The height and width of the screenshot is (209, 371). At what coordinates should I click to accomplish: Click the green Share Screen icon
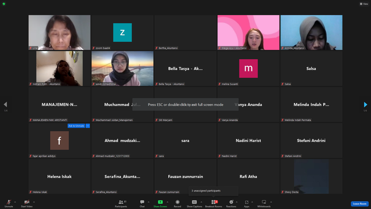pos(160,202)
